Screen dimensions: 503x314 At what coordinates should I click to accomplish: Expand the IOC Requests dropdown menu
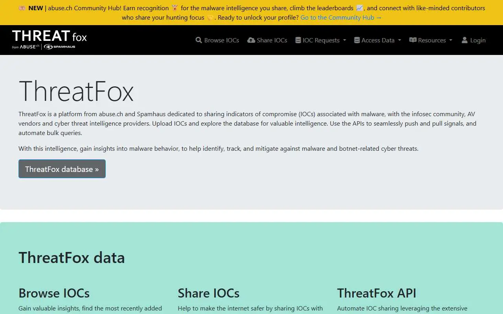click(321, 40)
